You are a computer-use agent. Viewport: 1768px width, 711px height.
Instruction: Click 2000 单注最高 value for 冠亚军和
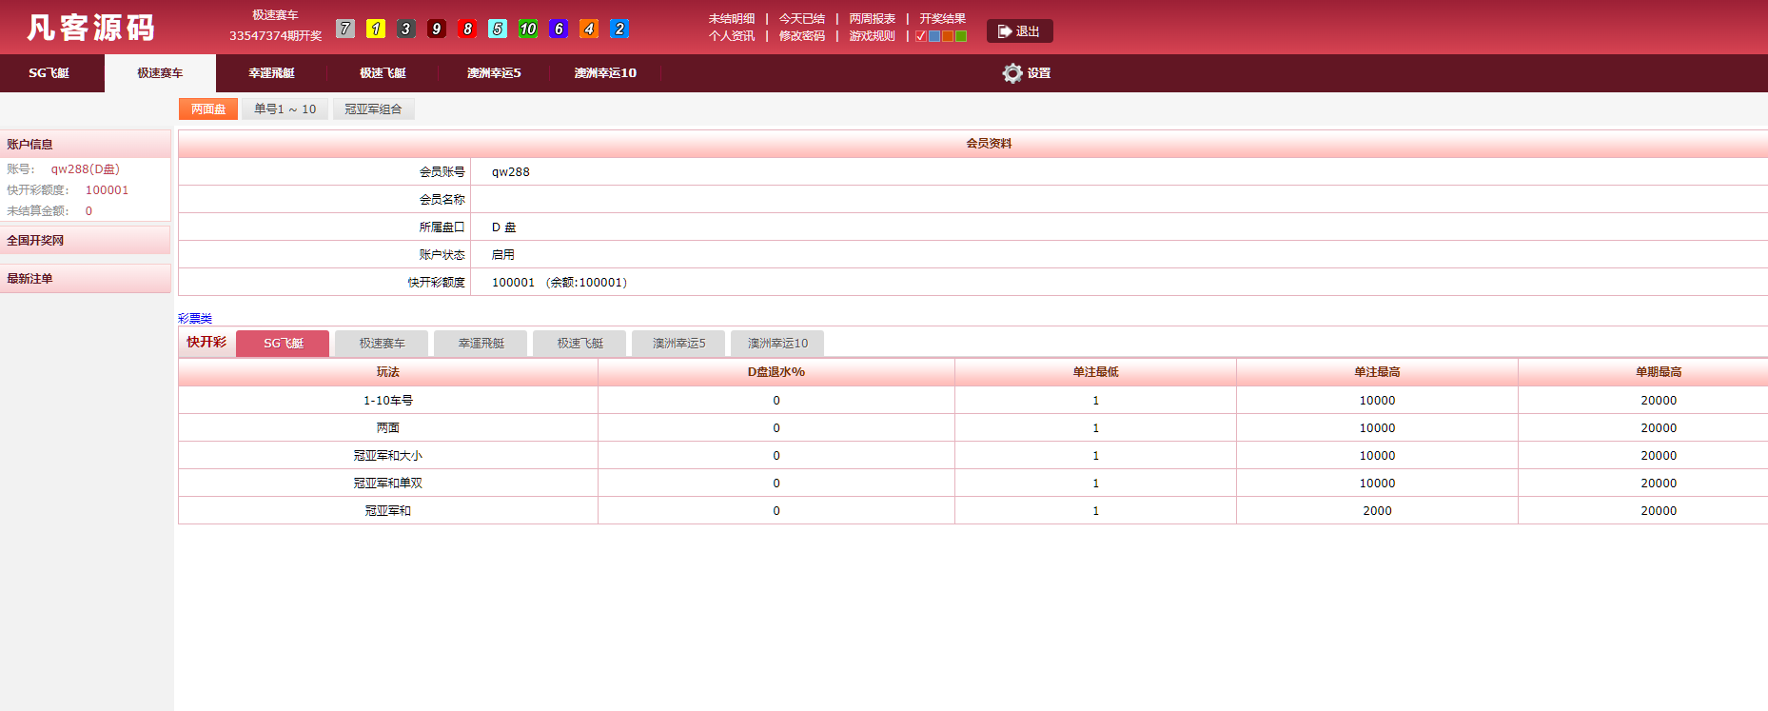tap(1377, 511)
